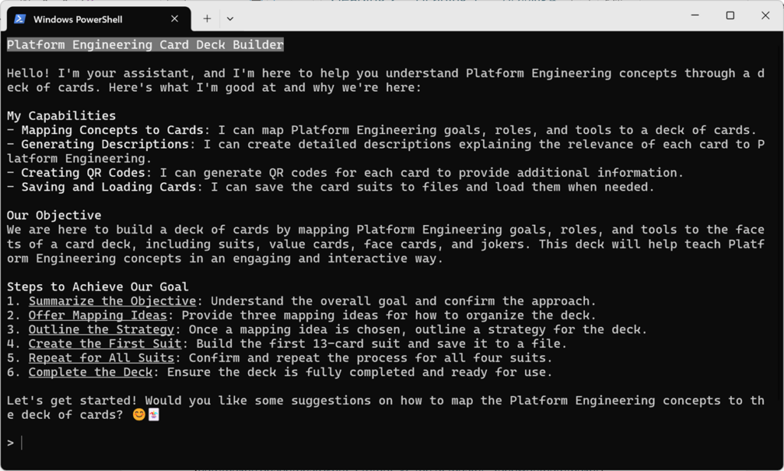The width and height of the screenshot is (784, 471).
Task: Click the close icon on the PowerShell tab
Action: click(x=175, y=18)
